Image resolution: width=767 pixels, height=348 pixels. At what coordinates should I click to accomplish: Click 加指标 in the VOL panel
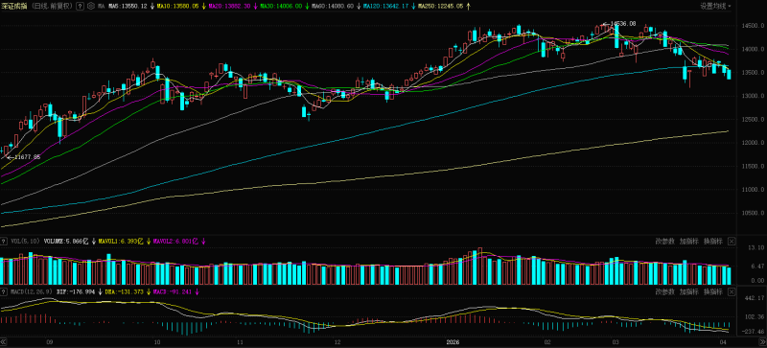pos(689,242)
